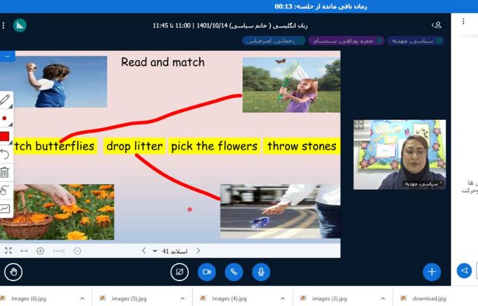Open the slide number dropdown

(155, 251)
